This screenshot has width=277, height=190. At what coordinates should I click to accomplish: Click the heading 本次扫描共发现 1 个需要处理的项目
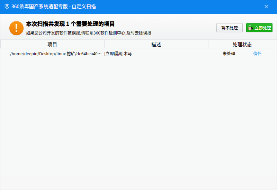tap(70, 24)
